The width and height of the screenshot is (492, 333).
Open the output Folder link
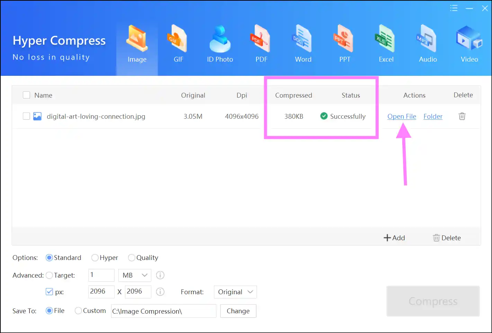click(433, 116)
